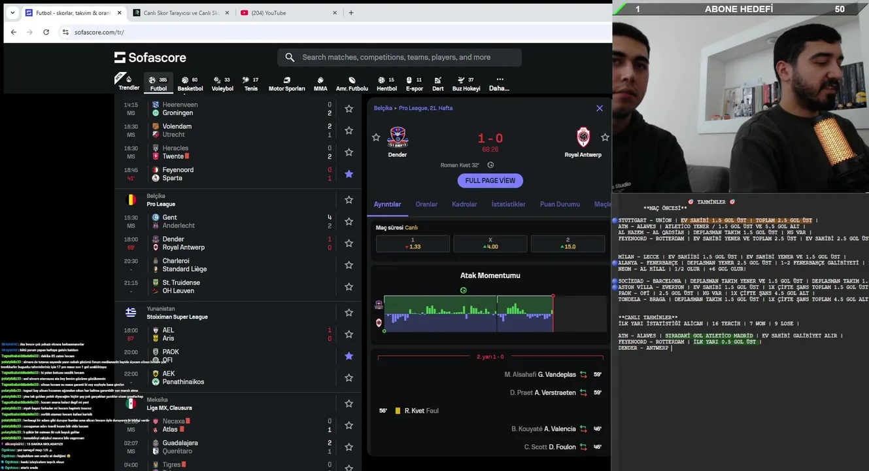This screenshot has width=869, height=471.
Task: Toggle favorite star for Volendam - Utrecht
Action: point(349,130)
